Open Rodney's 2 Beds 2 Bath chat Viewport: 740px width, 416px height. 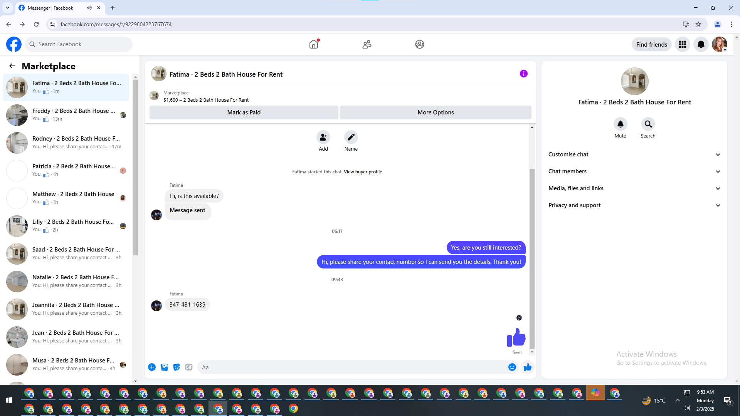point(66,143)
